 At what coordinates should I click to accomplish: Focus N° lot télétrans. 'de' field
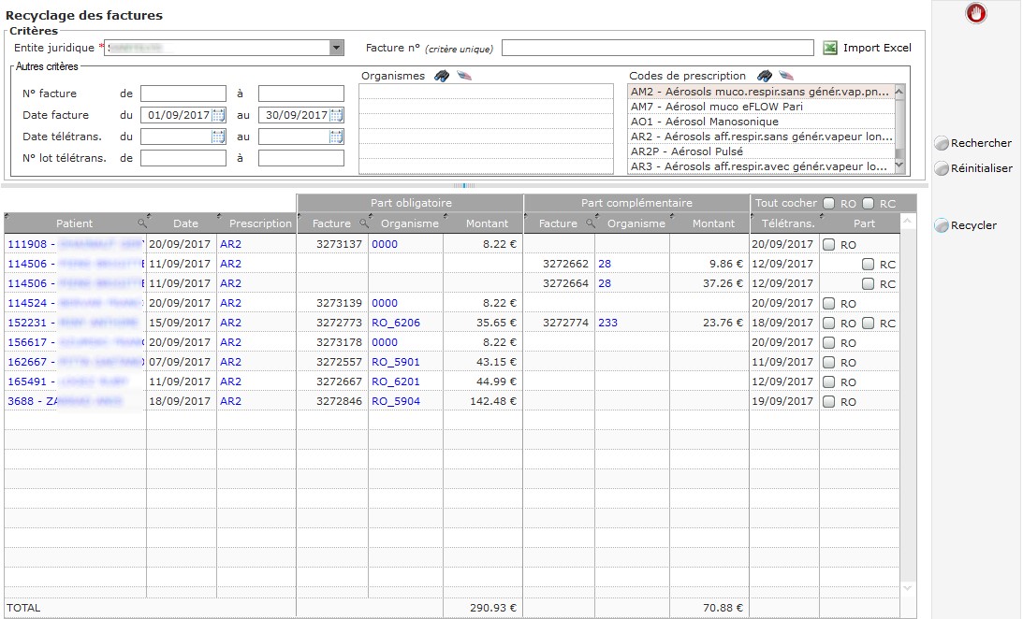tap(183, 158)
